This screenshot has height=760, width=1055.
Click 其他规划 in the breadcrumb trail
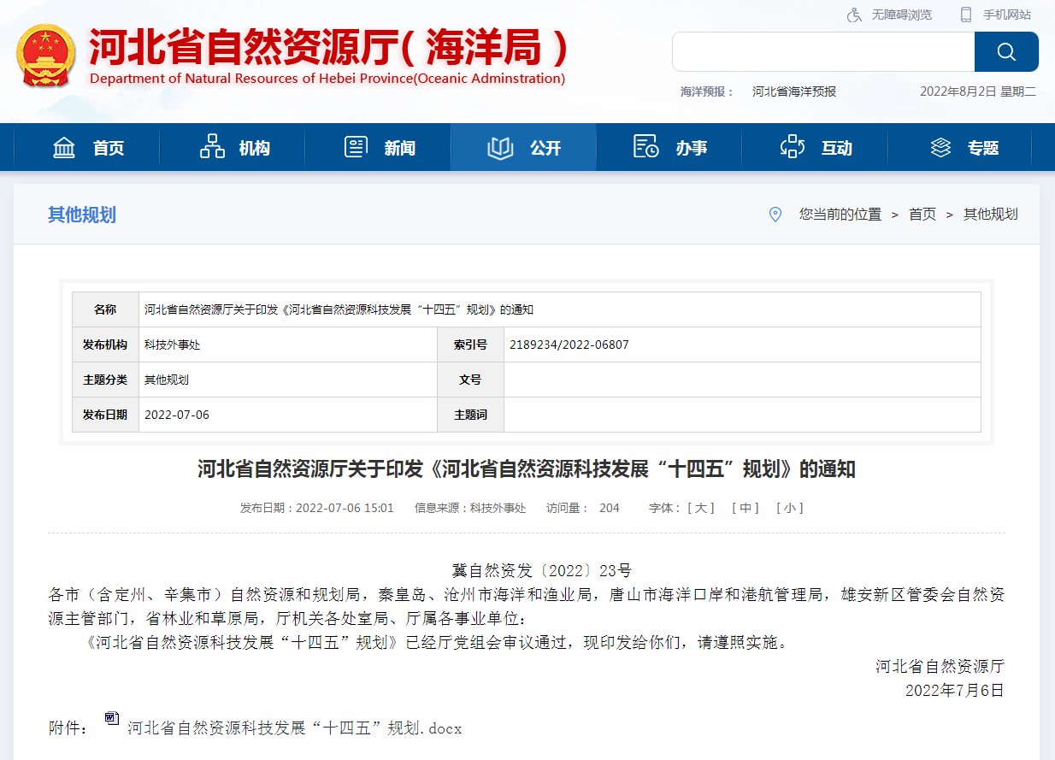[x=990, y=215]
